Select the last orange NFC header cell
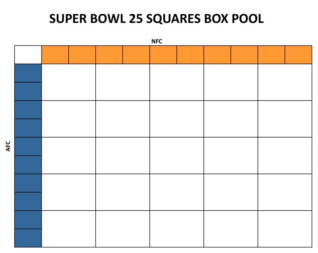 (x=298, y=55)
